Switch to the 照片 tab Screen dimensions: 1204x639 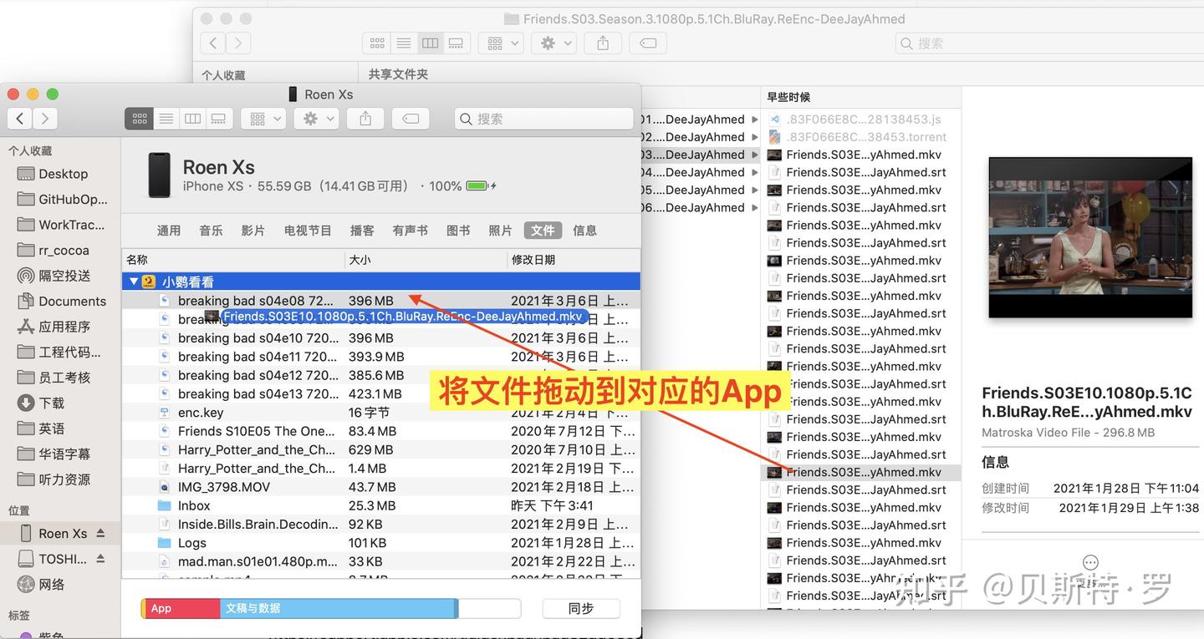click(x=500, y=231)
